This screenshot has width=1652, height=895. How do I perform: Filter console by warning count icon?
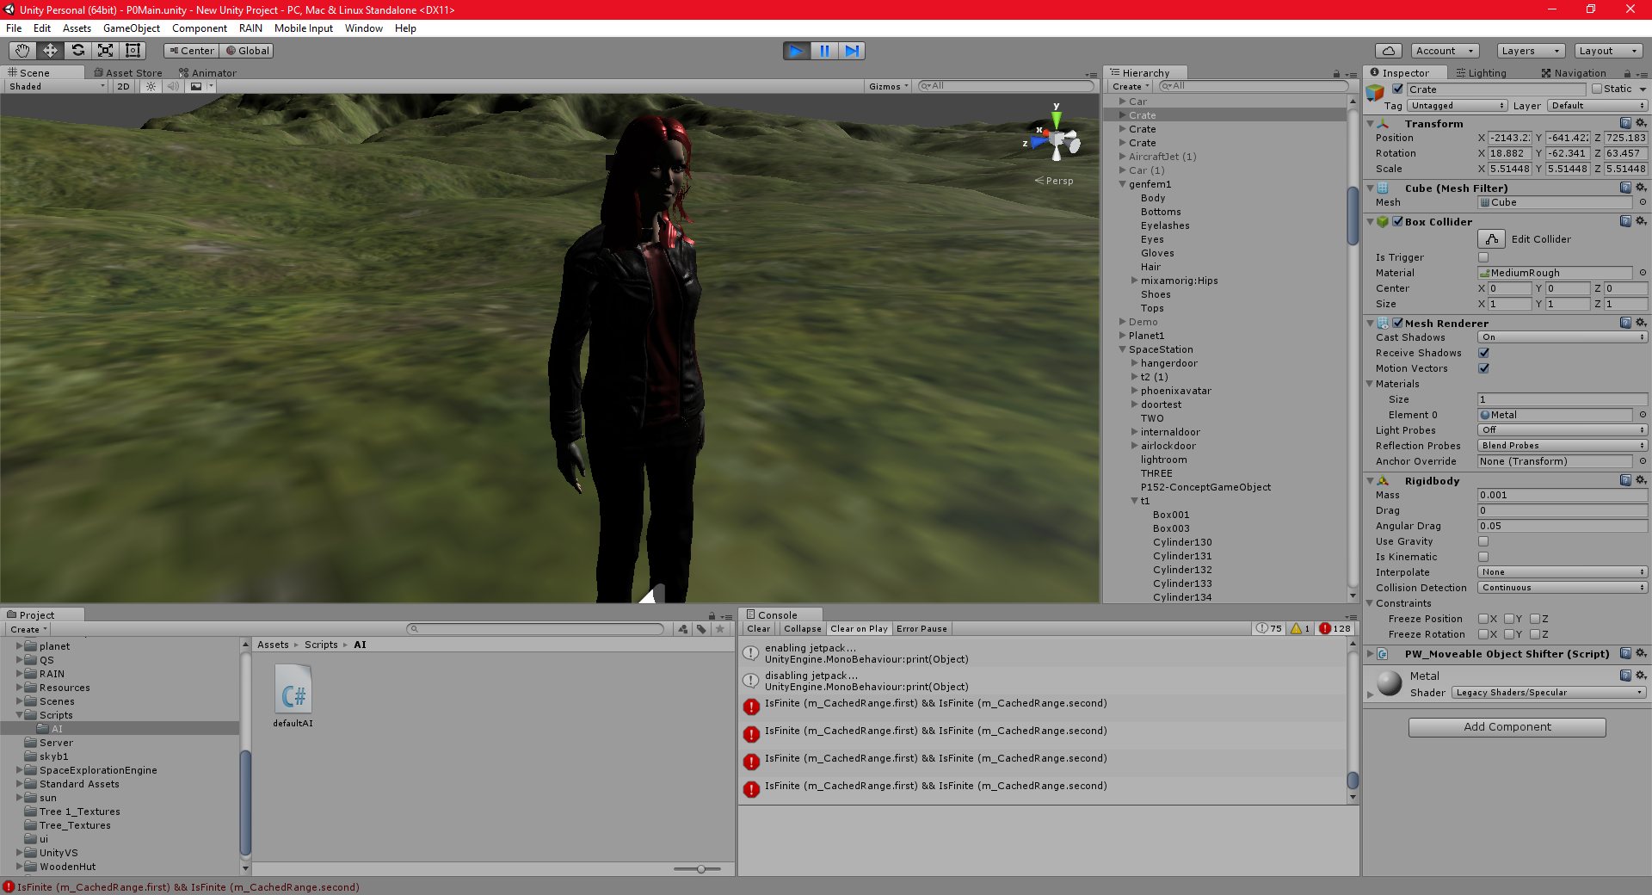coord(1299,628)
